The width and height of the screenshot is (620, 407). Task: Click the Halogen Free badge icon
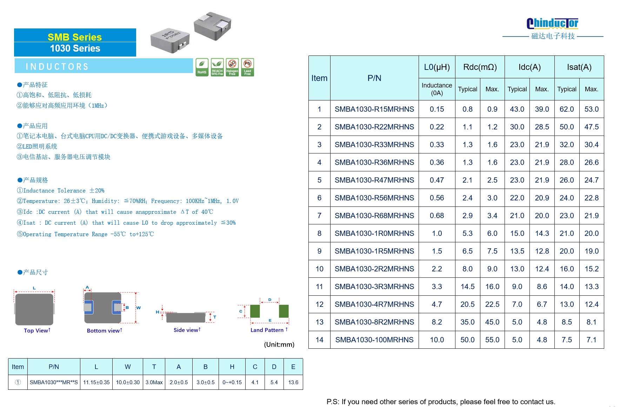[232, 67]
